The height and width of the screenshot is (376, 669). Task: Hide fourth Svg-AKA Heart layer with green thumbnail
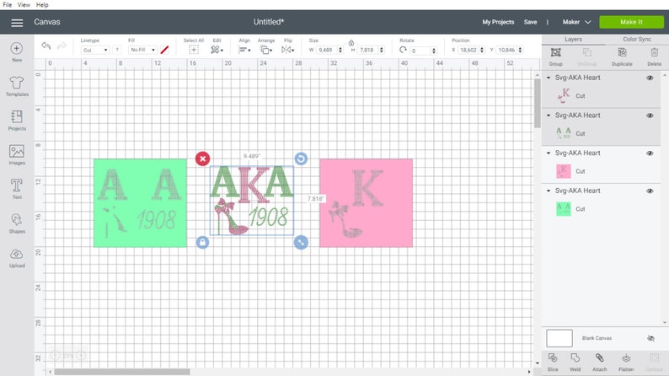coord(650,191)
